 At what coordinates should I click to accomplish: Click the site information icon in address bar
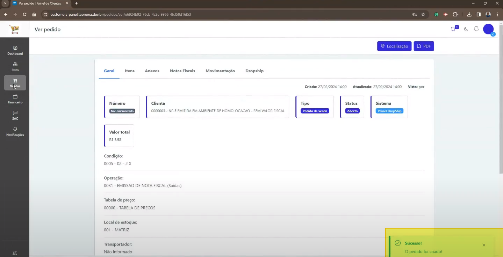click(45, 14)
